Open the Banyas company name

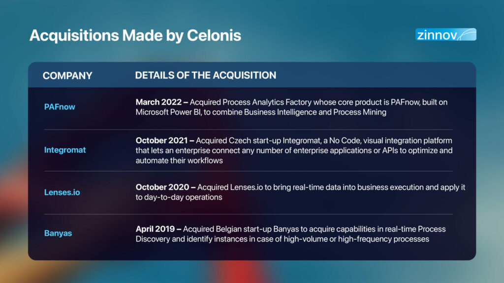[x=58, y=233]
